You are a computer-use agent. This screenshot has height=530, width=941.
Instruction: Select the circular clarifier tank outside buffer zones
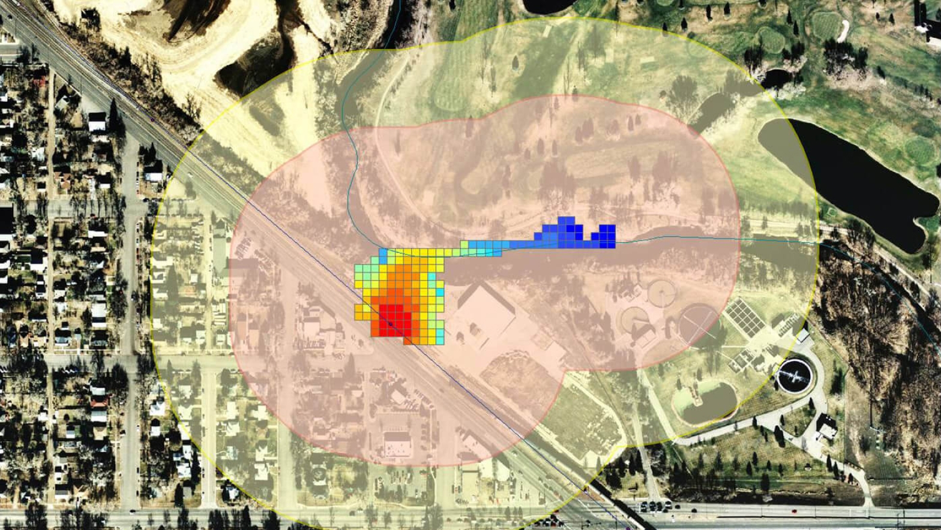pyautogui.click(x=793, y=375)
